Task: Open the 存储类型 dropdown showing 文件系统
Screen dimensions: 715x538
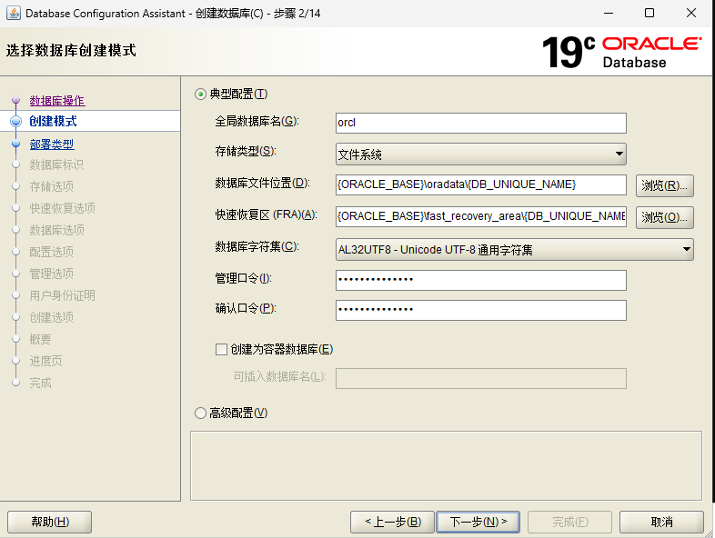Action: pyautogui.click(x=481, y=154)
